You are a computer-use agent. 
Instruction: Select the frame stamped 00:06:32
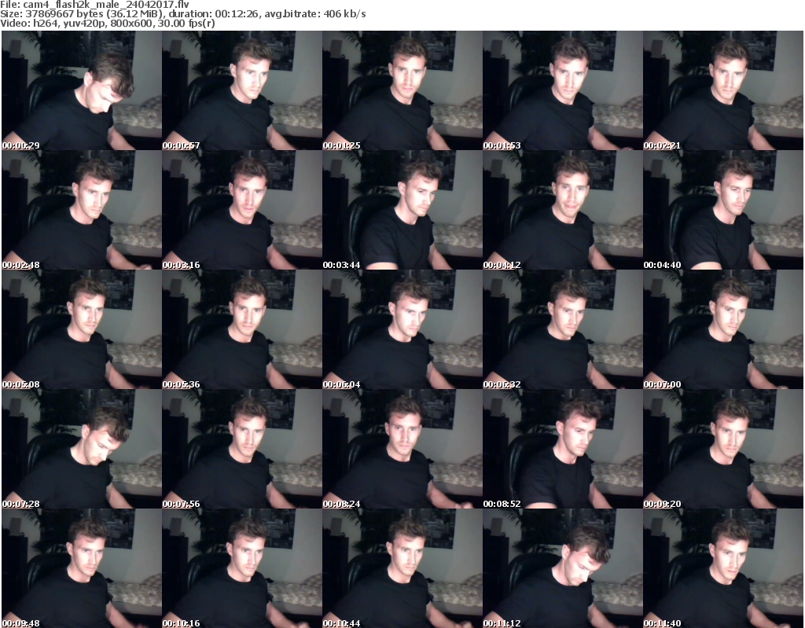pos(562,329)
